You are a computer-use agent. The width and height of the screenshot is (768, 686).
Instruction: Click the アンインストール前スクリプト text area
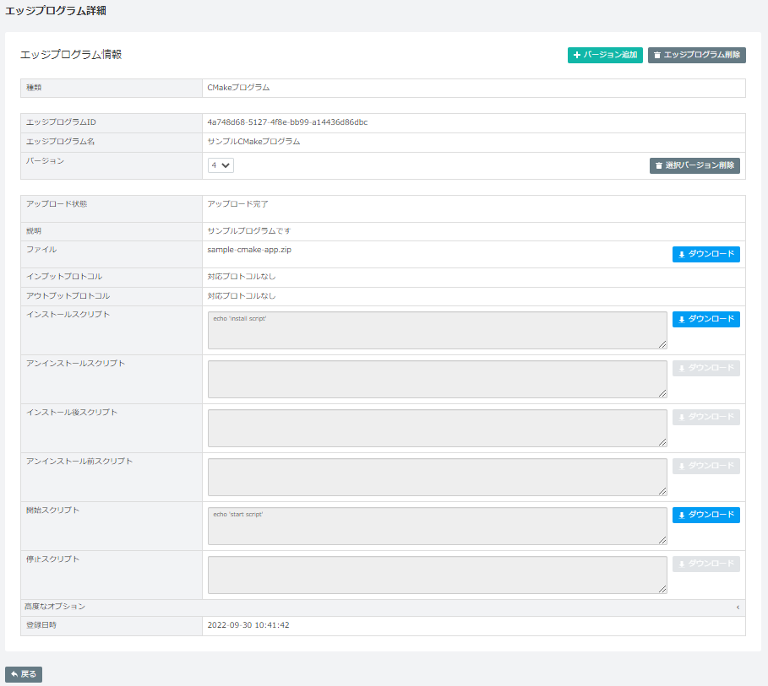[438, 477]
